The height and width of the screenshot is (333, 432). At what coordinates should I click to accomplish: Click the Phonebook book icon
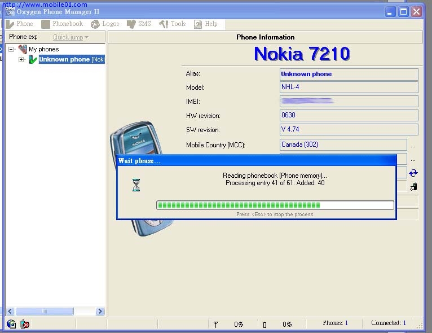click(x=46, y=24)
